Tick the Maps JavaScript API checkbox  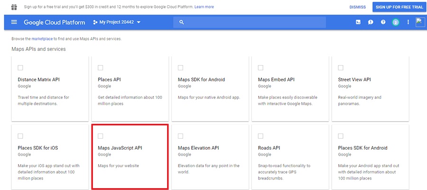coord(101,136)
